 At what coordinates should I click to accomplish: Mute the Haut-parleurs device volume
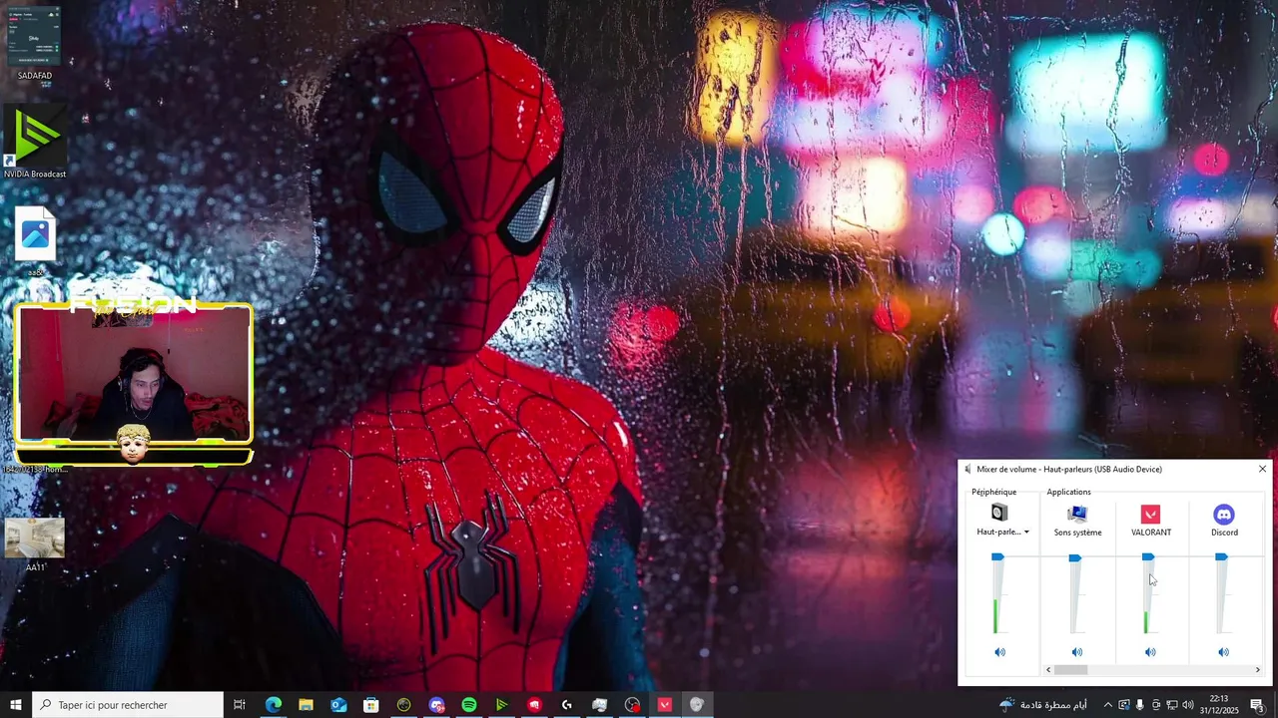pos(999,652)
